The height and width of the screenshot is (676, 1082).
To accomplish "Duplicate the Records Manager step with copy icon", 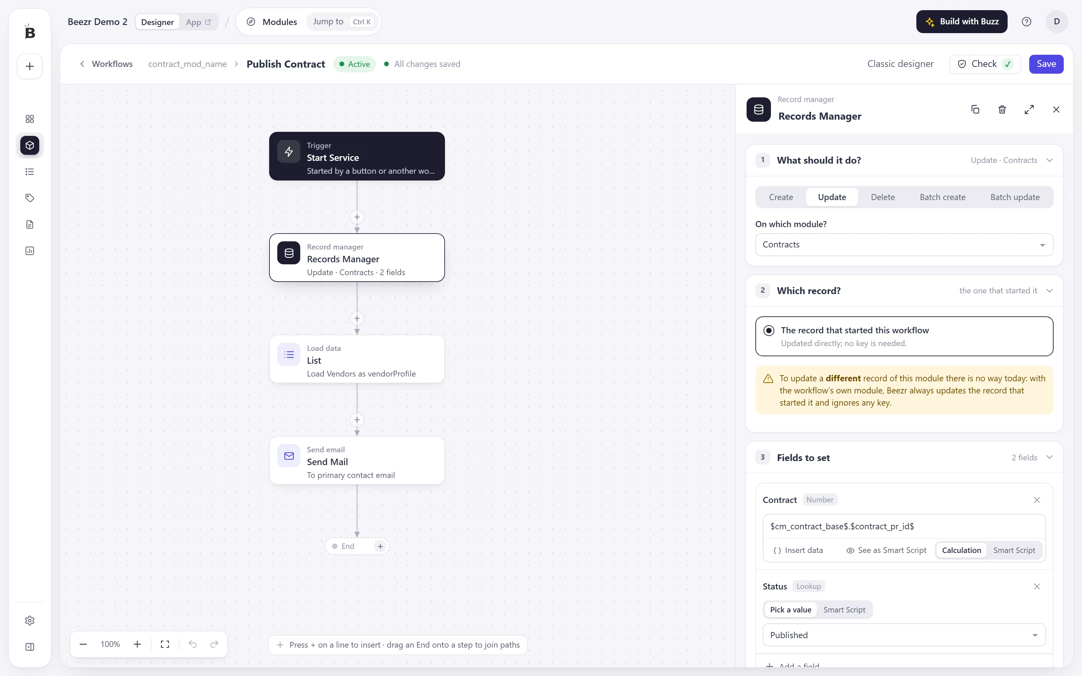I will coord(975,110).
